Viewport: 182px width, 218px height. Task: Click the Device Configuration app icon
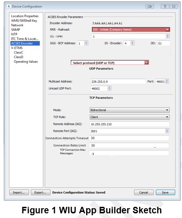[x=9, y=7]
